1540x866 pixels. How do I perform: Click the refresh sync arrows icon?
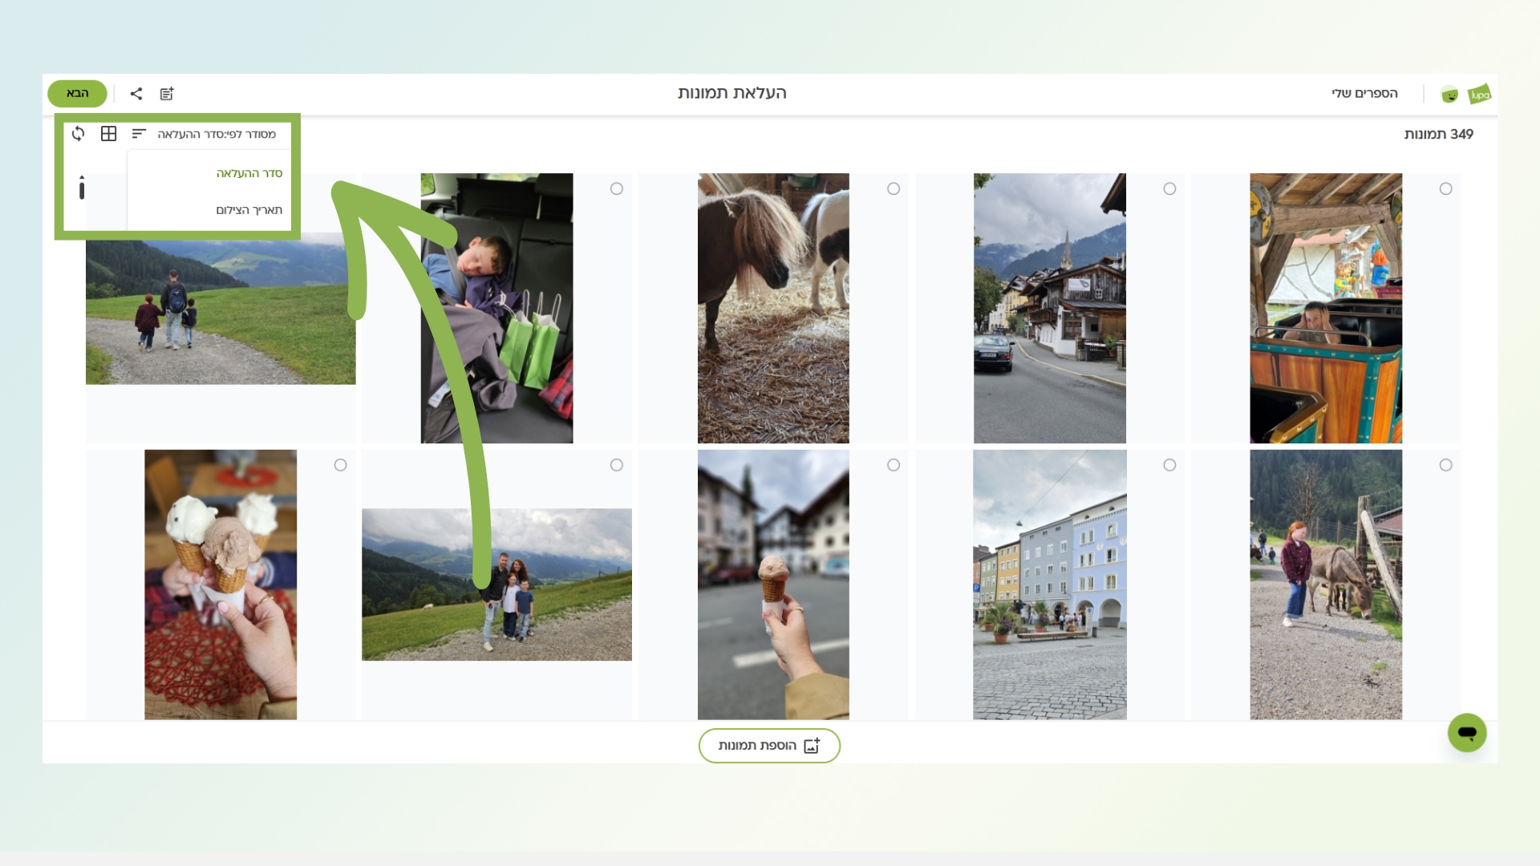[78, 134]
